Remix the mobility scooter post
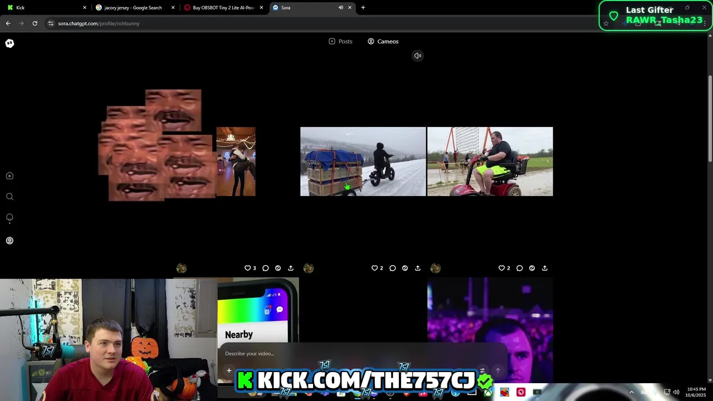713x401 pixels. click(x=532, y=268)
